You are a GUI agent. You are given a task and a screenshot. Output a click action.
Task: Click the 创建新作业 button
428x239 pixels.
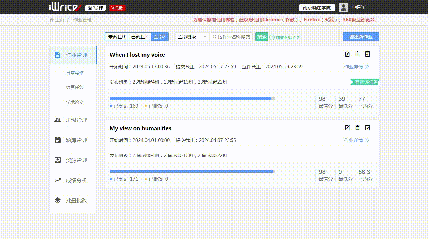361,37
